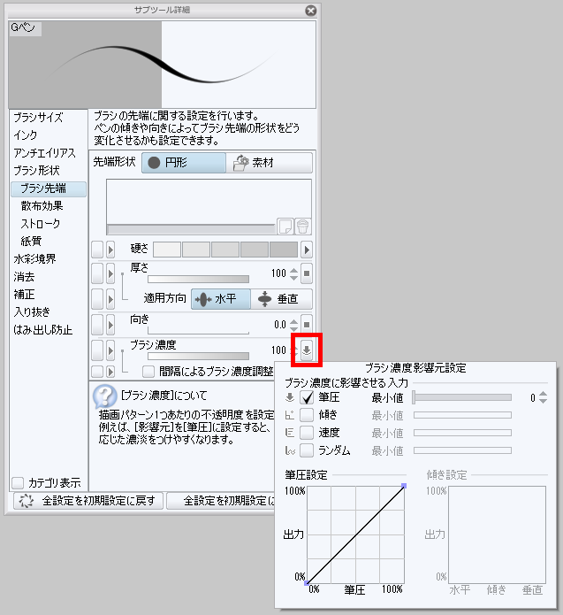
Task: Adjust the 筆圧 最小値 minimum slider
Action: 462,397
